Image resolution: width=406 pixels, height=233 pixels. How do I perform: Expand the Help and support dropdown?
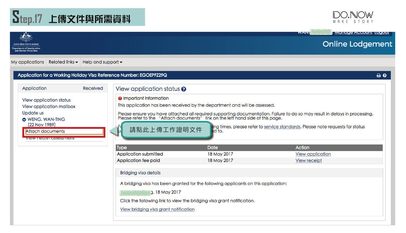click(x=102, y=62)
